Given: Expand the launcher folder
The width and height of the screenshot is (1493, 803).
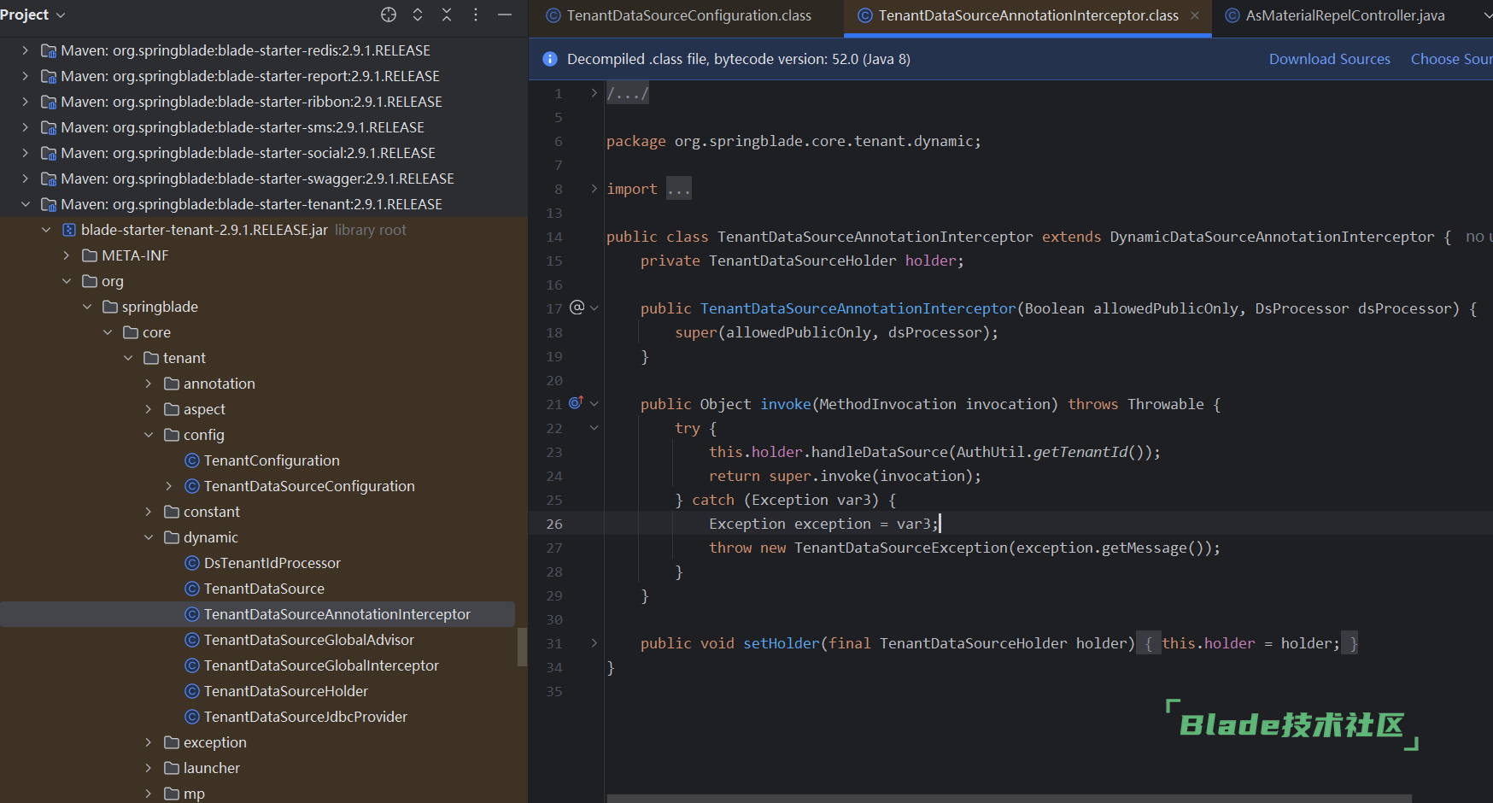Looking at the screenshot, I should click(x=148, y=768).
